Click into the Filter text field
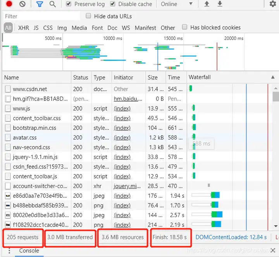 [x=41, y=16]
